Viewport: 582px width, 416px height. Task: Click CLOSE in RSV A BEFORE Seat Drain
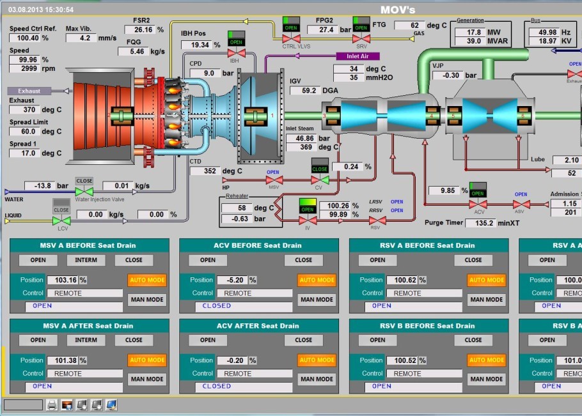(473, 260)
